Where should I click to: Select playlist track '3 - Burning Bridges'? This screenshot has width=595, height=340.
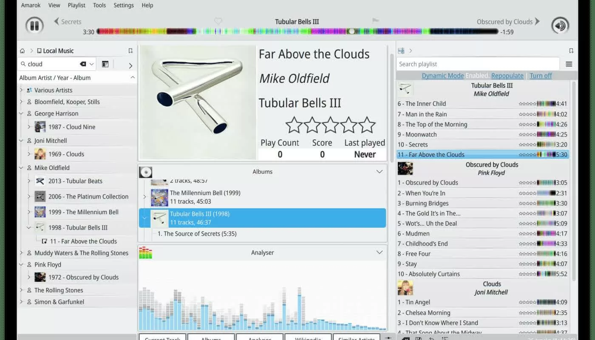coord(483,203)
